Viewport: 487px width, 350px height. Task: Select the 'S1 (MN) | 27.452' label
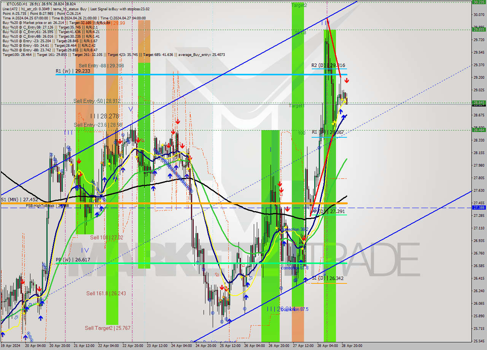click(x=19, y=199)
